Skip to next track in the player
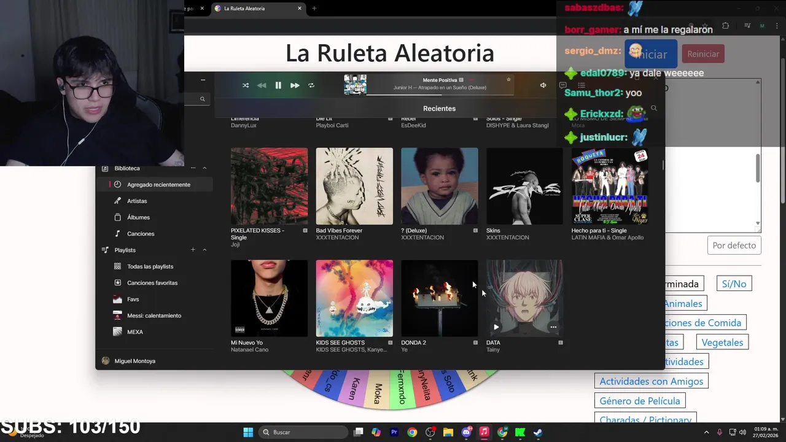Image resolution: width=786 pixels, height=442 pixels. pyautogui.click(x=295, y=85)
